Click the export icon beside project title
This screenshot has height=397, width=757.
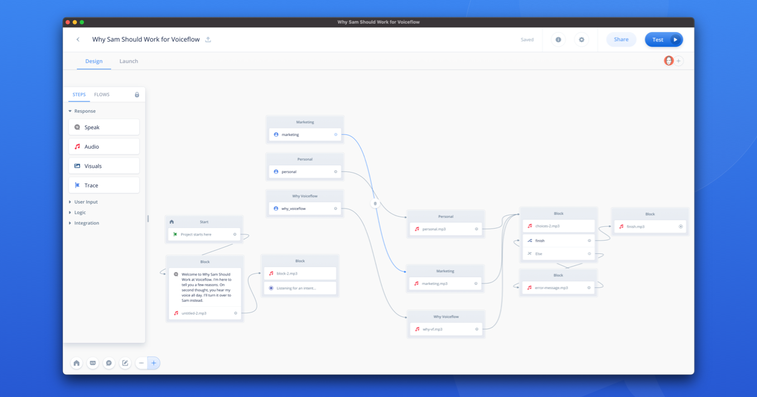coord(208,40)
